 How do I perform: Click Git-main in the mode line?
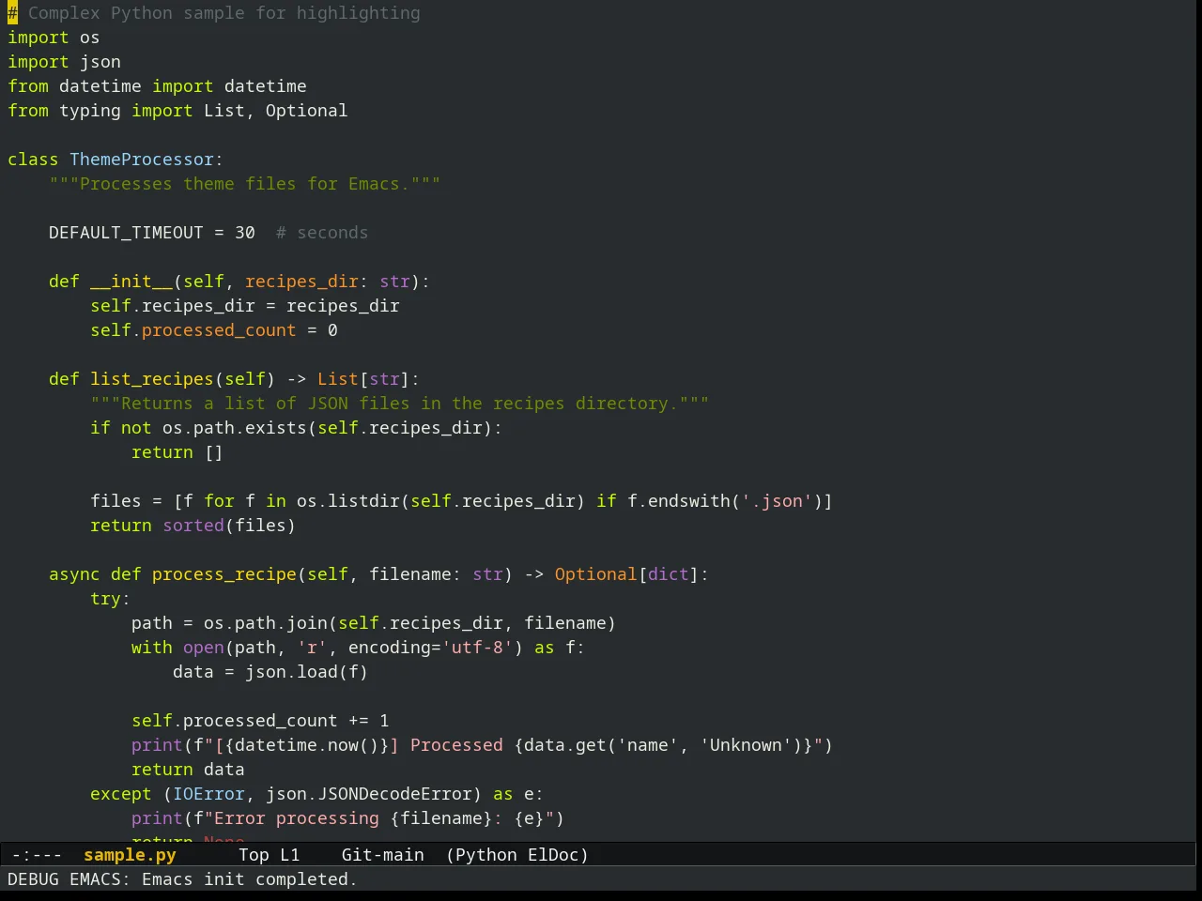[382, 855]
